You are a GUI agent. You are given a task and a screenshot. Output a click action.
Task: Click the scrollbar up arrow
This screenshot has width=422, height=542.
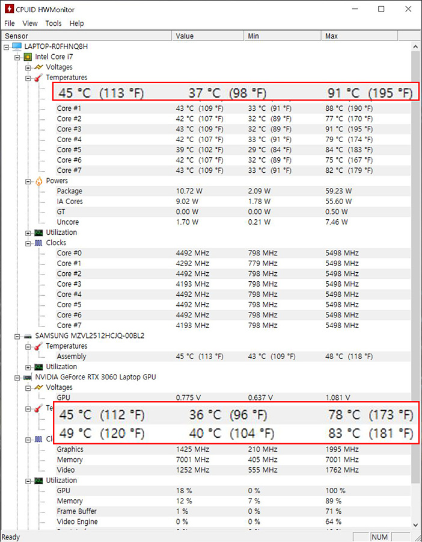click(x=415, y=46)
